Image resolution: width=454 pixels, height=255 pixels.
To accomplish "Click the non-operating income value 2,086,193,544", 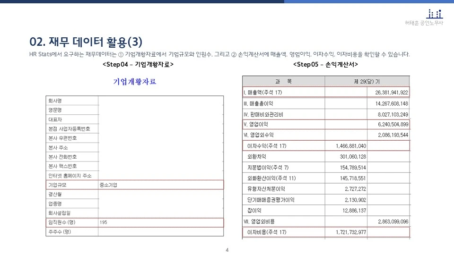I will click(393, 135).
